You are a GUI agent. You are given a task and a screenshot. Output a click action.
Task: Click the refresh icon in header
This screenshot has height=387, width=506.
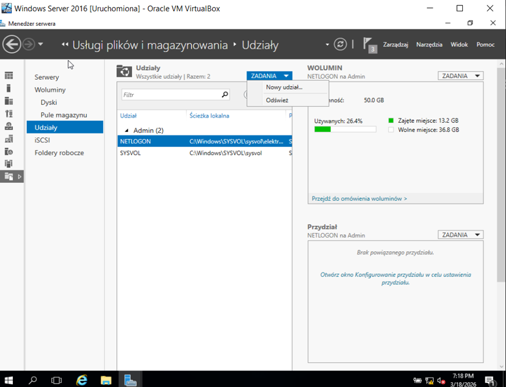pyautogui.click(x=339, y=44)
